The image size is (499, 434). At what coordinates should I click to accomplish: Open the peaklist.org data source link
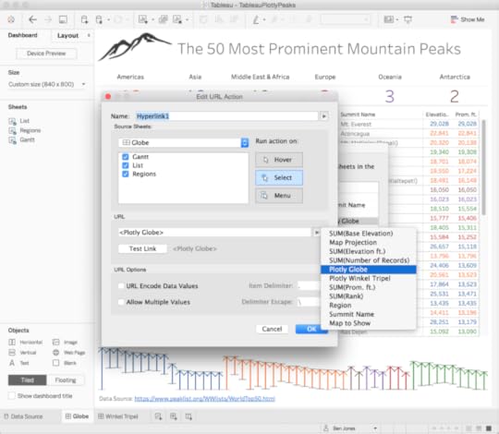click(204, 398)
